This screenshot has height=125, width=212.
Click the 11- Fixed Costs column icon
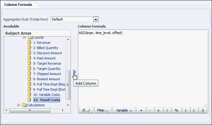click(x=30, y=100)
